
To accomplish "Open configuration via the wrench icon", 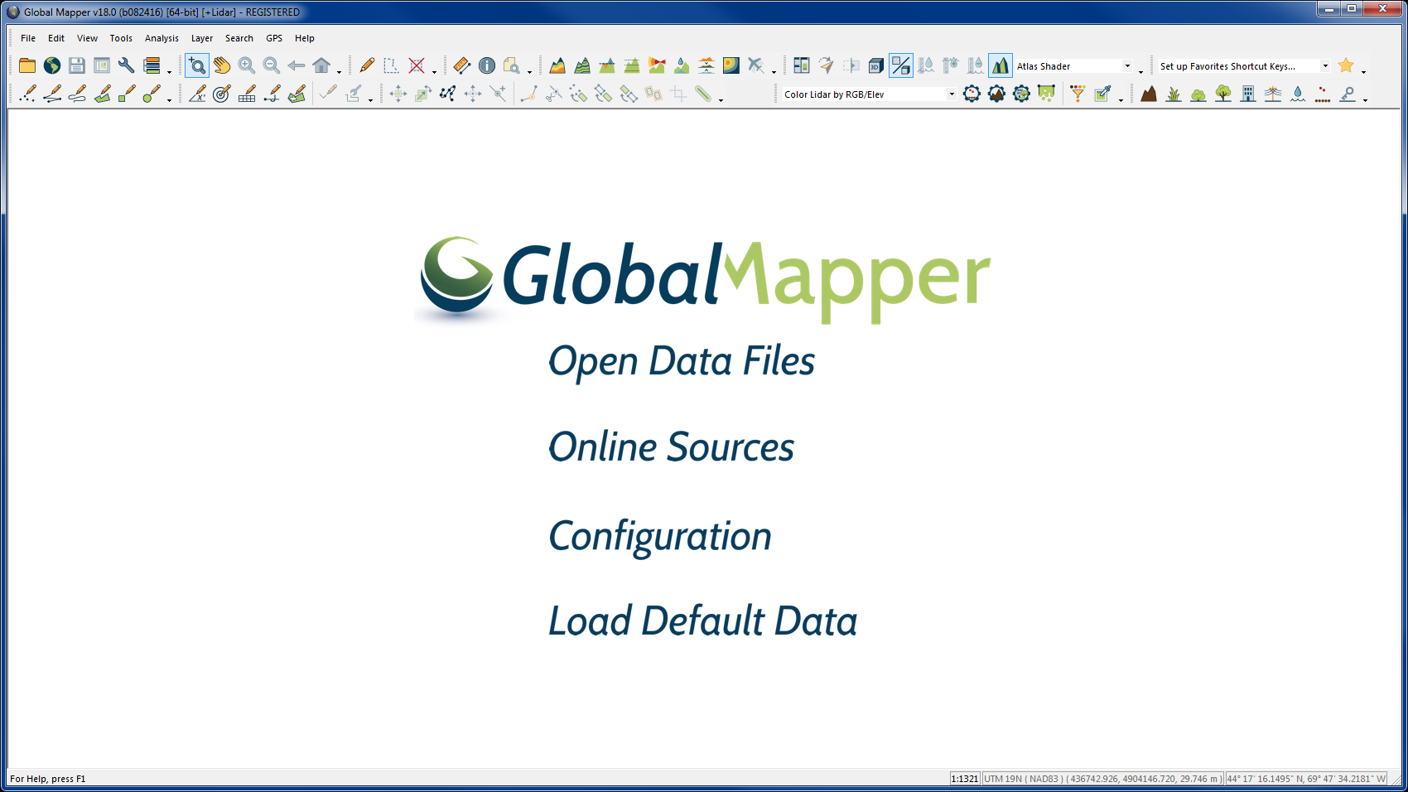I will point(127,65).
